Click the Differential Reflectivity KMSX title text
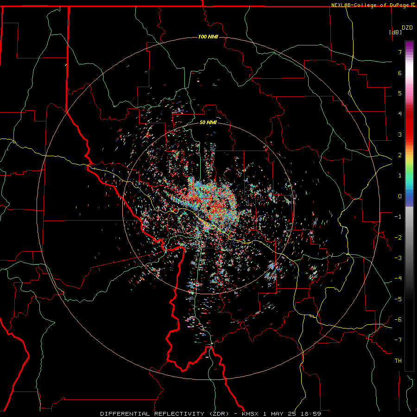 [x=210, y=414]
